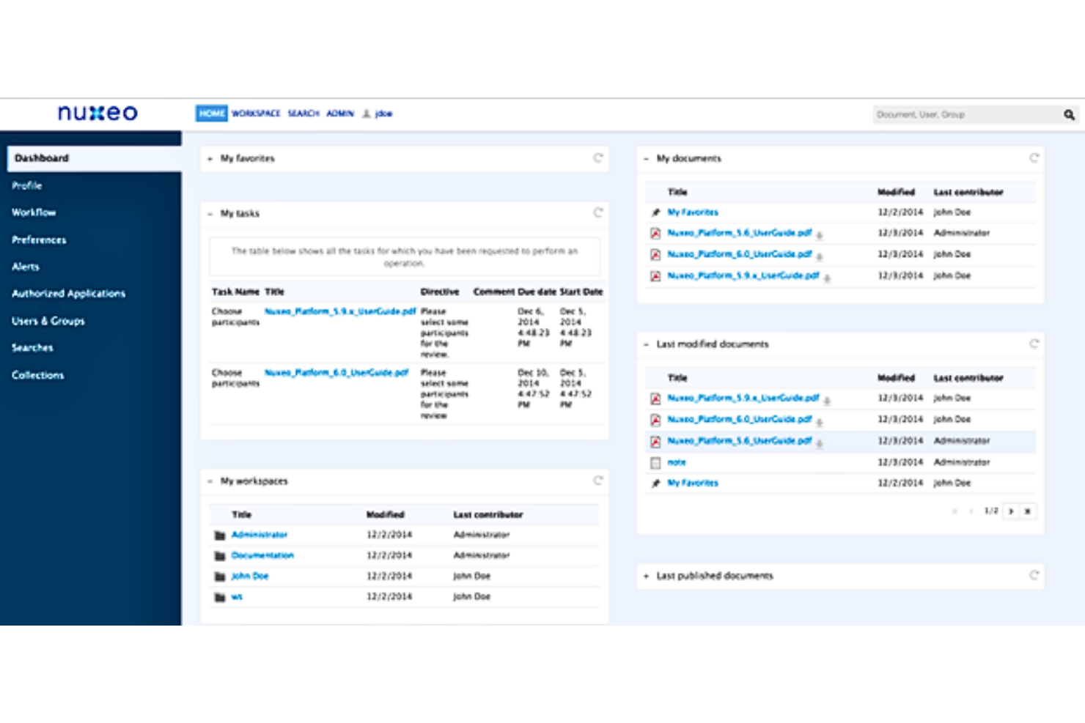
Task: Click the Nuxeo logo
Action: coord(98,113)
